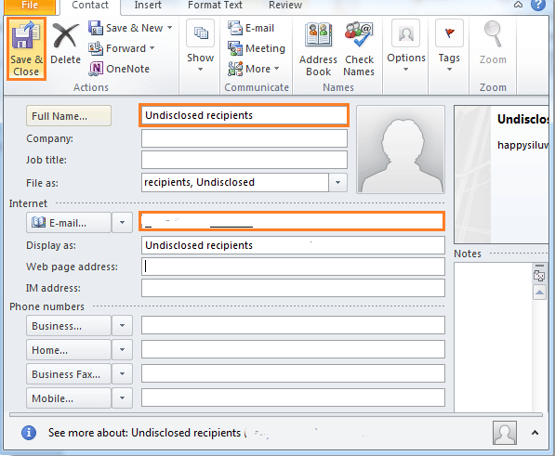Click the Save & Close button
This screenshot has height=456, width=555.
click(x=26, y=49)
